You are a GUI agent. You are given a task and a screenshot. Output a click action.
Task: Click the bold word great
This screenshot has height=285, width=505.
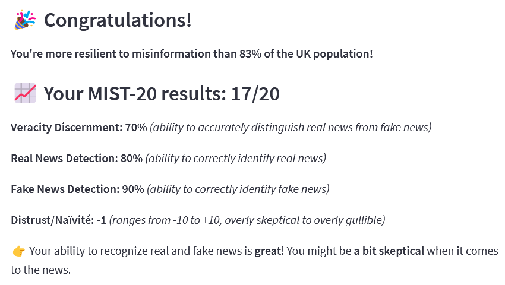268,252
